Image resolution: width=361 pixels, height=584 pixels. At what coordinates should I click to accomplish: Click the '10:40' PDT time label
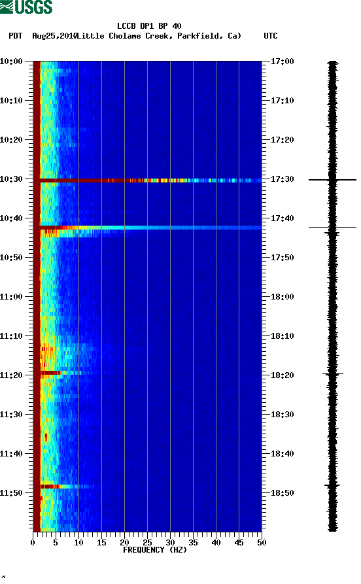click(x=11, y=218)
